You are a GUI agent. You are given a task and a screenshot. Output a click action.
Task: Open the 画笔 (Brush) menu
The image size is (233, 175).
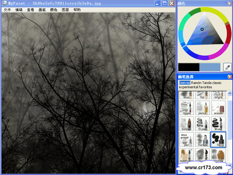[x=42, y=10]
